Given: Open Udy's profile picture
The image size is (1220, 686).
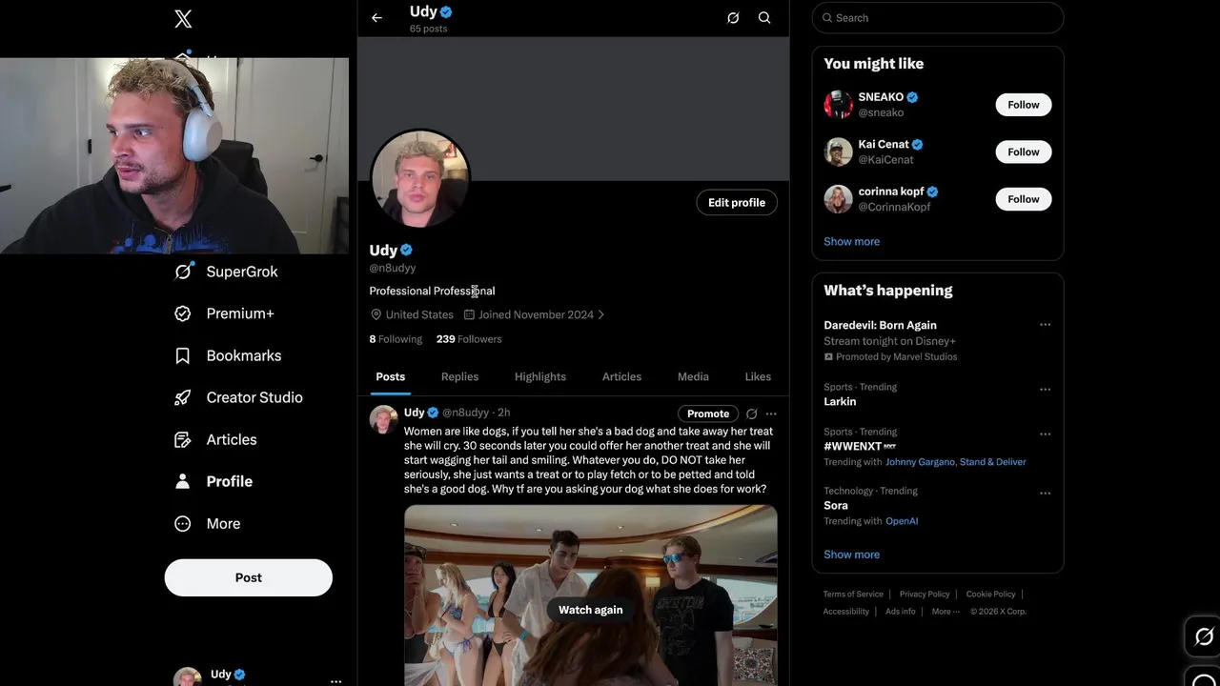Looking at the screenshot, I should pyautogui.click(x=420, y=178).
